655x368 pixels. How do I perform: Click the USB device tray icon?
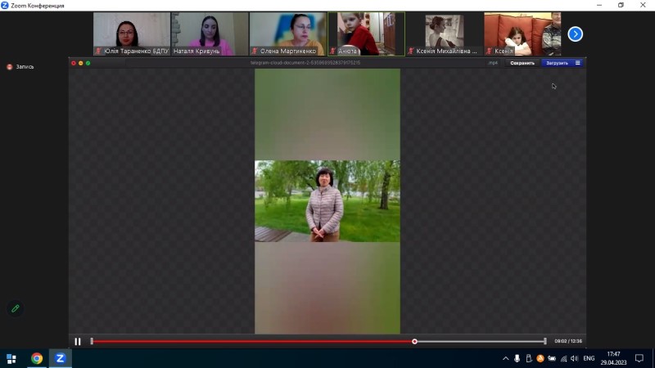click(529, 358)
